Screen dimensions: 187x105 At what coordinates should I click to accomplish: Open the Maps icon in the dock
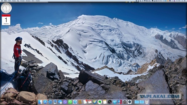pos(95,102)
